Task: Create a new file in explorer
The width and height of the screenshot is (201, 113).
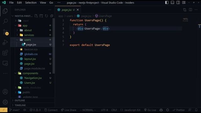Action: [36, 16]
